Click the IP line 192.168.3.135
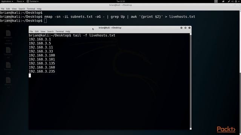This screenshot has height=135, width=241. (x=42, y=63)
